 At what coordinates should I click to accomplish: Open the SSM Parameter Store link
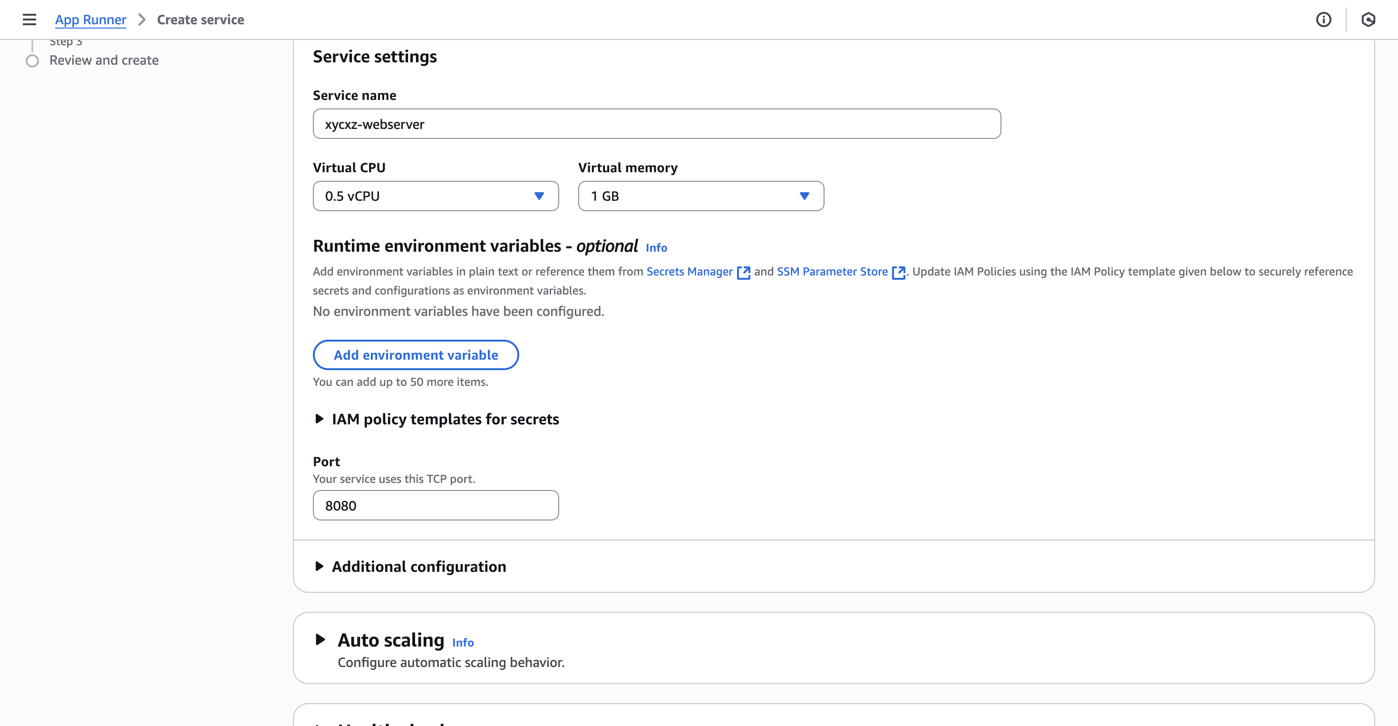click(x=832, y=272)
